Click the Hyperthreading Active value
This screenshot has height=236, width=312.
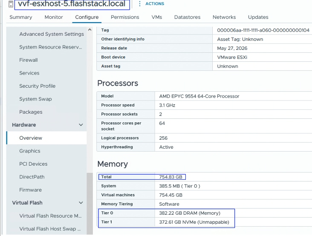166,147
